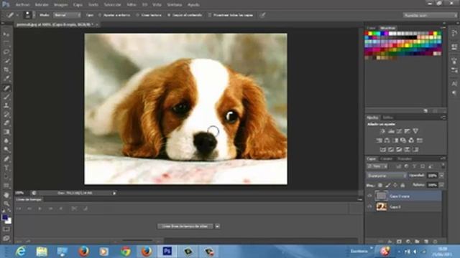Open the Layers panel flyout menu
Image resolution: width=460 pixels, height=258 pixels.
[x=443, y=158]
